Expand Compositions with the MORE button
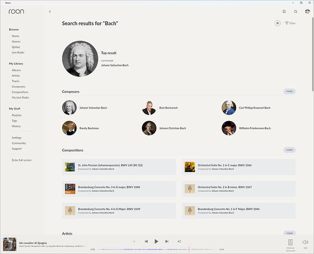The image size is (314, 254). [289, 150]
